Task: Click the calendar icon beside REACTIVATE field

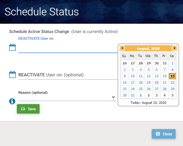Action: (12, 74)
